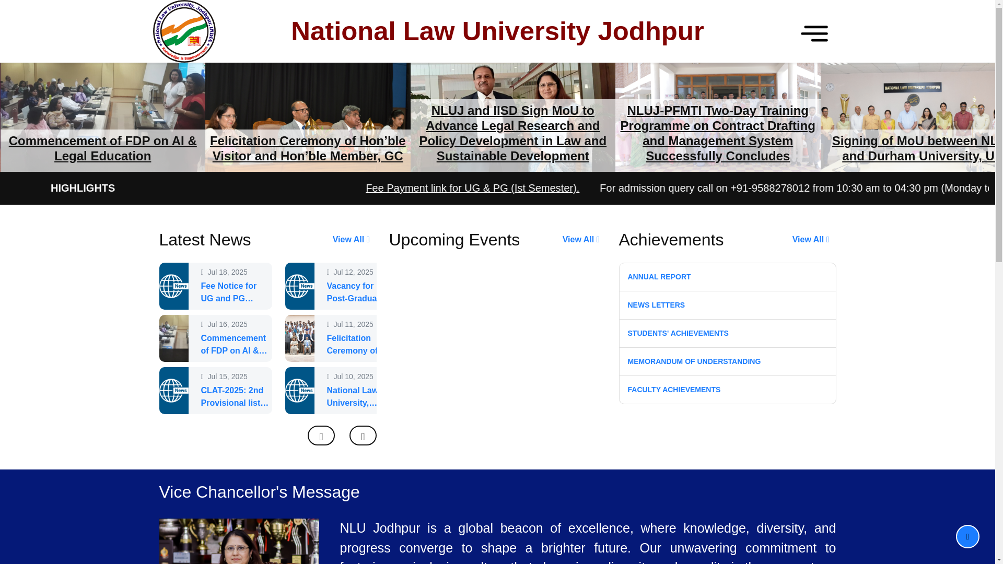Click the Vice Chancellor's photo
The width and height of the screenshot is (1003, 564).
239,541
